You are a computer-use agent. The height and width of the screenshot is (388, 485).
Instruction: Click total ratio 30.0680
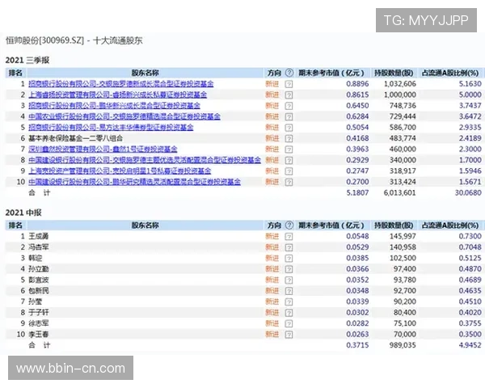click(468, 192)
